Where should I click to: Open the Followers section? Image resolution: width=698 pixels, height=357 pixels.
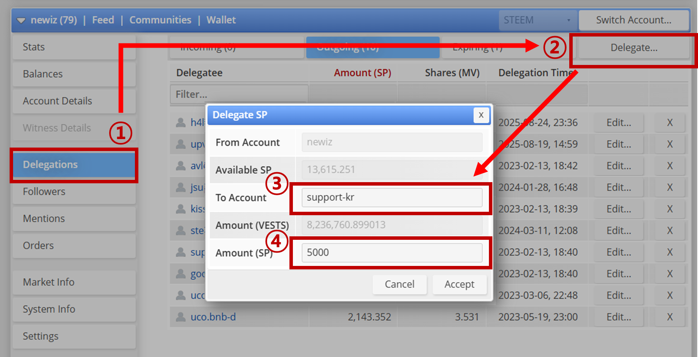coord(74,191)
